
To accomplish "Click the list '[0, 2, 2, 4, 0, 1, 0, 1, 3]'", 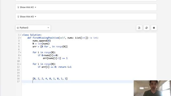I will pos(50,79).
